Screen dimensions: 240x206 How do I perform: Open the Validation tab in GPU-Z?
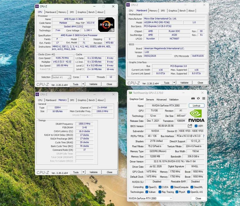174,99
